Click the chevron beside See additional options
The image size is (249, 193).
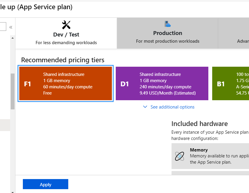point(145,107)
